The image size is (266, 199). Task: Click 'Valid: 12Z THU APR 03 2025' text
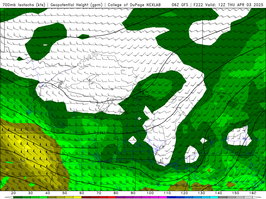234,5
